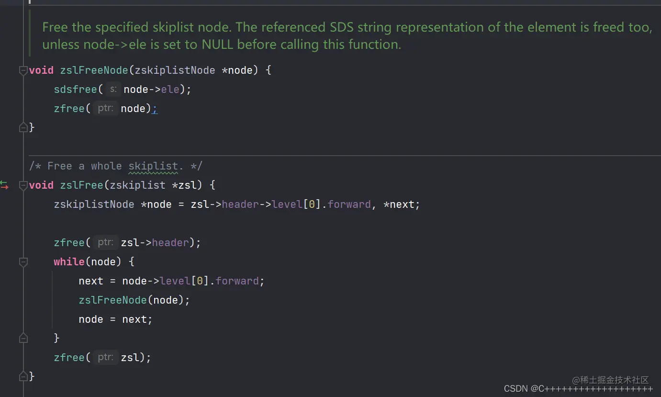Click the gutter arrows icon beside zslFree

pos(4,185)
